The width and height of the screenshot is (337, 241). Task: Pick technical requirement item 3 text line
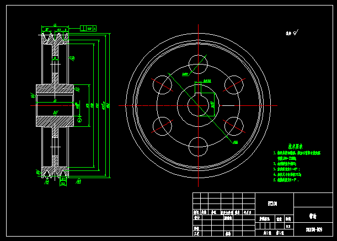[x=286, y=169]
